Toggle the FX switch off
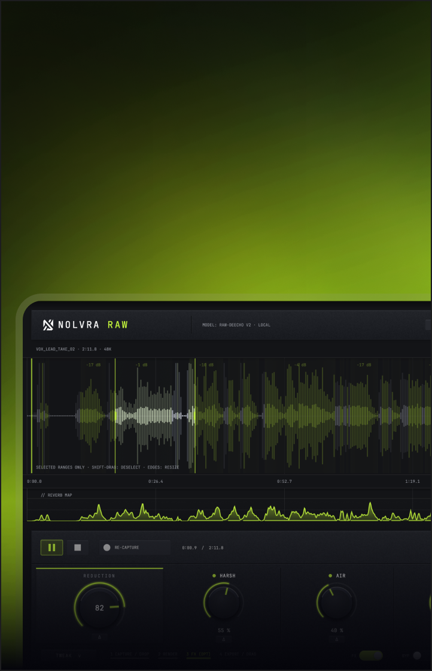 [x=371, y=655]
